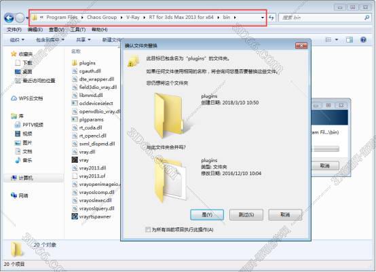Select the plugins folder in file list
This screenshot has height=272, width=376.
pyautogui.click(x=83, y=63)
